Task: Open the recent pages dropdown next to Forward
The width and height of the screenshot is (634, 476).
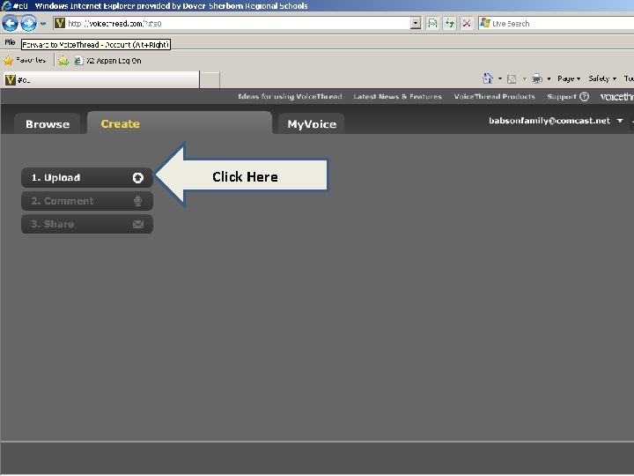Action: click(x=43, y=24)
